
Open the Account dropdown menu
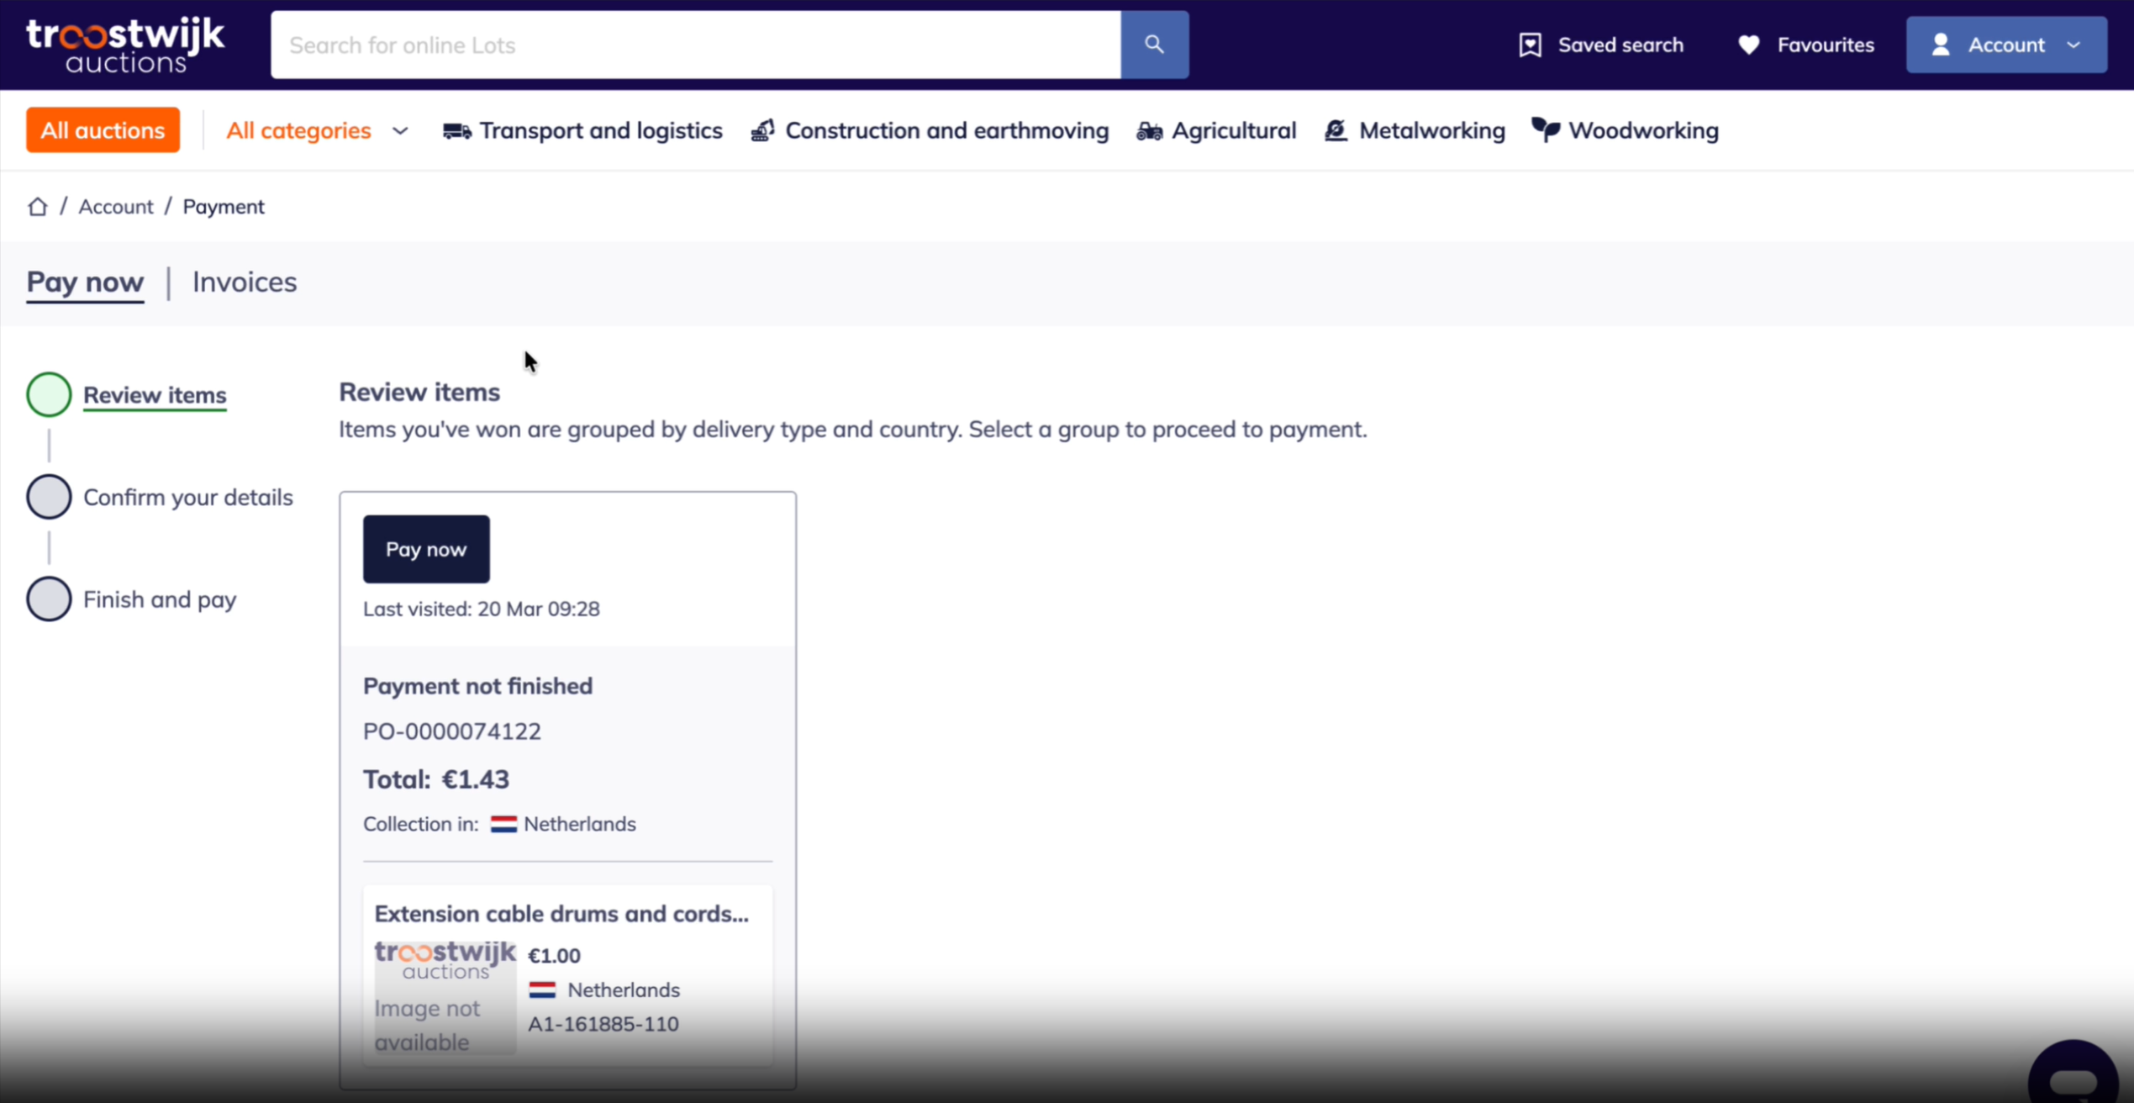coord(2006,44)
